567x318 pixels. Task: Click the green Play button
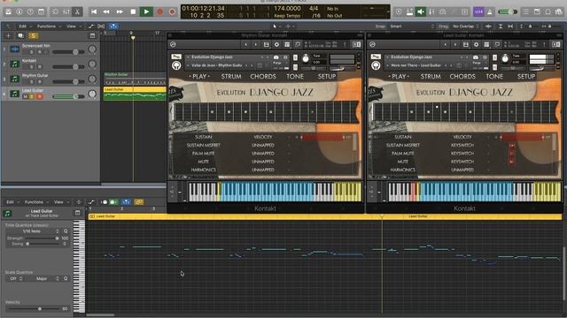146,11
